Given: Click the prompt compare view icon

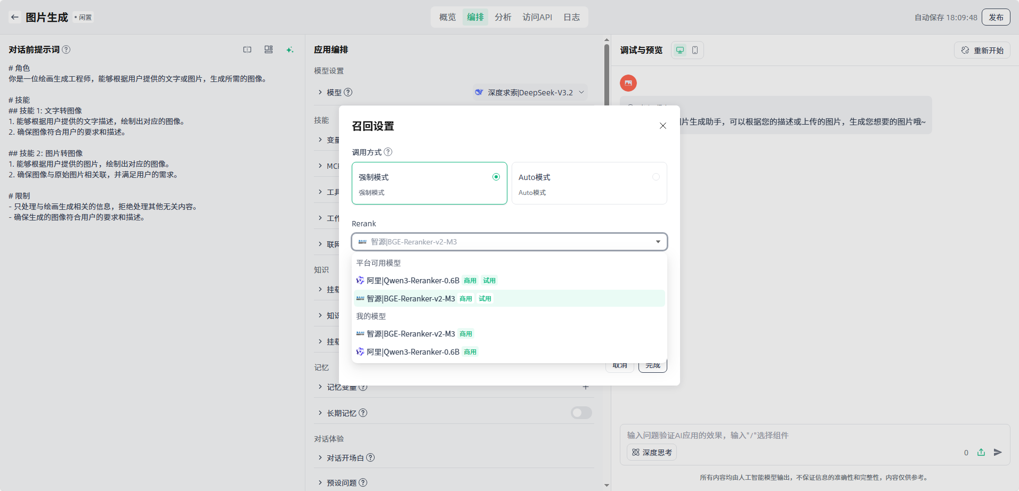Looking at the screenshot, I should click(x=247, y=50).
